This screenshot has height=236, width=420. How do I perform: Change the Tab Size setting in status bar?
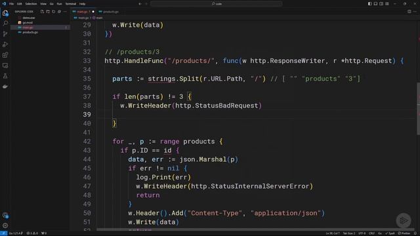348,233
